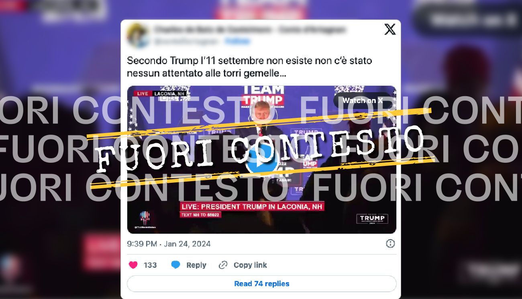
Task: Click the blue speech bubble reply icon
Action: 175,265
